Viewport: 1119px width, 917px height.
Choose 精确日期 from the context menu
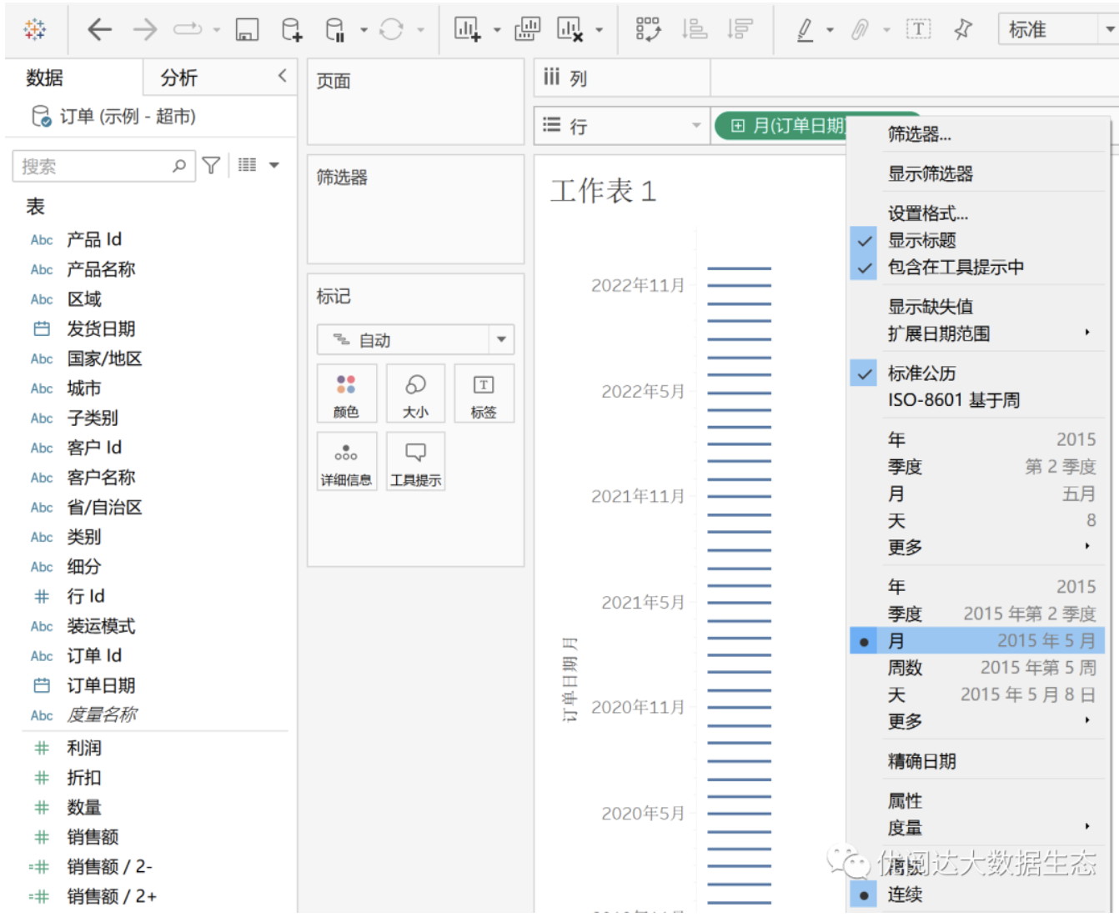(921, 761)
